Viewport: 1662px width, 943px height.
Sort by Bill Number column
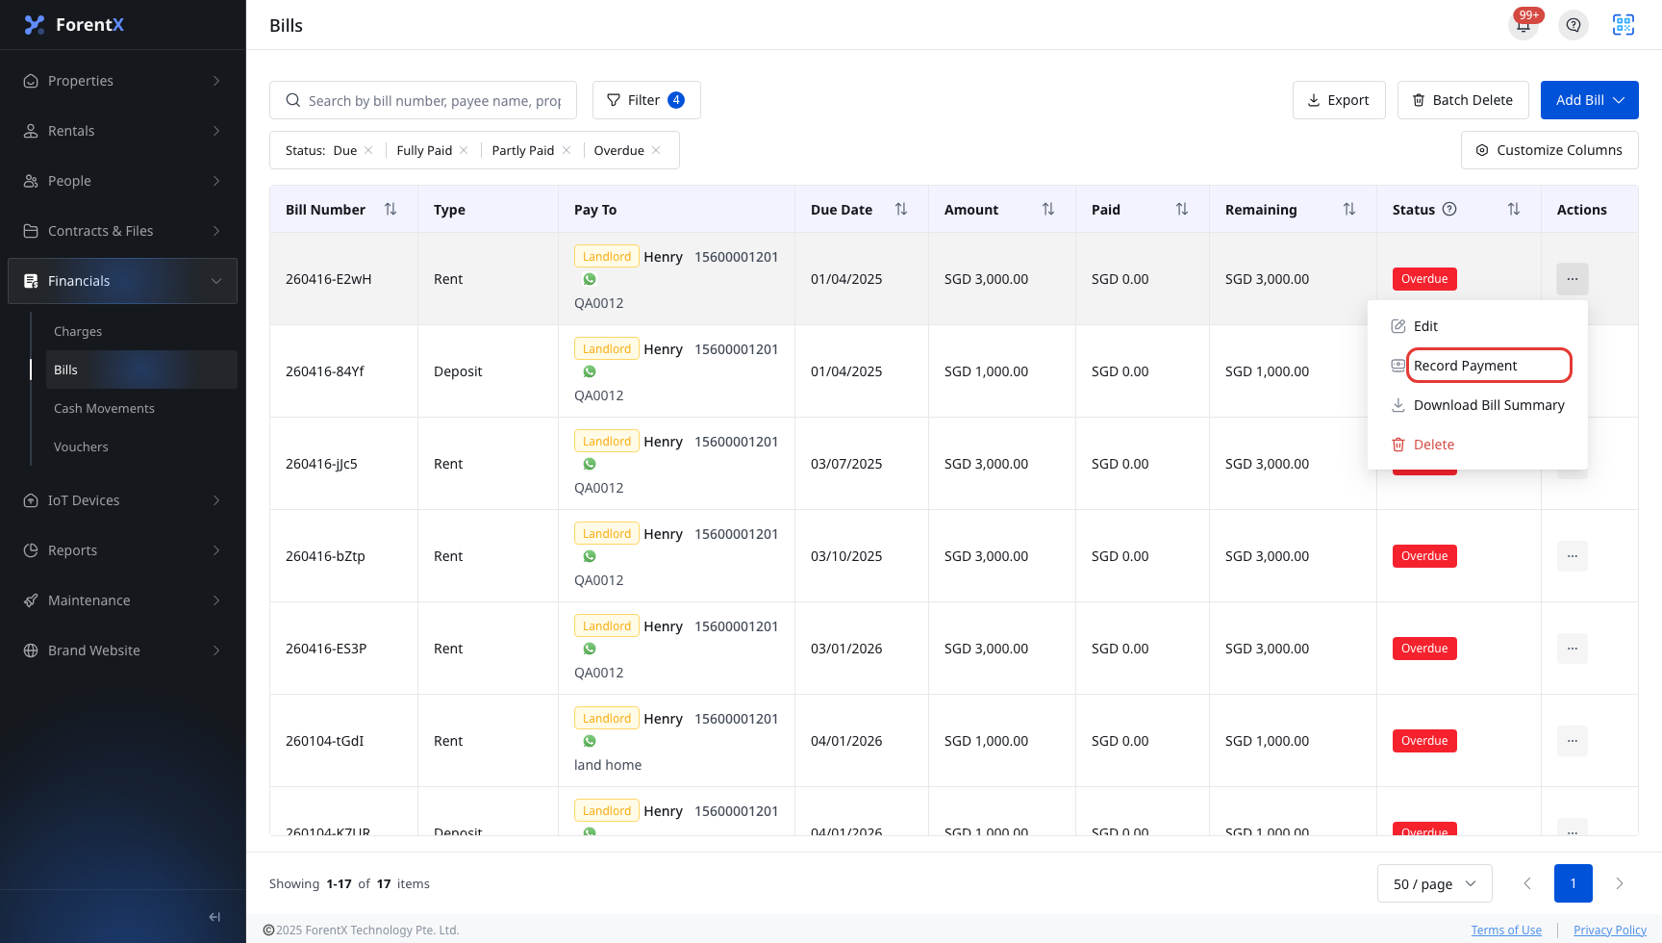pos(390,209)
